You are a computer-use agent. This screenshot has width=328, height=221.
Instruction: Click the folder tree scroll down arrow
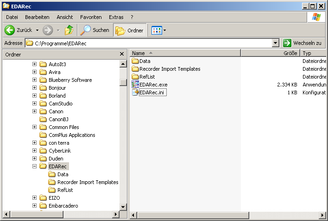[x=123, y=207]
